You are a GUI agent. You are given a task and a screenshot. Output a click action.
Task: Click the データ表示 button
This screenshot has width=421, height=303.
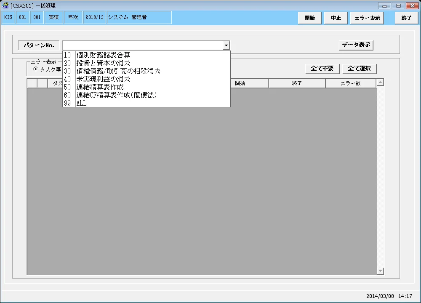tap(356, 45)
